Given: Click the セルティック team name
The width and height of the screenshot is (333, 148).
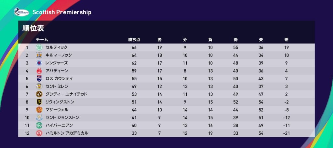Looking at the screenshot, I should coord(57,47).
